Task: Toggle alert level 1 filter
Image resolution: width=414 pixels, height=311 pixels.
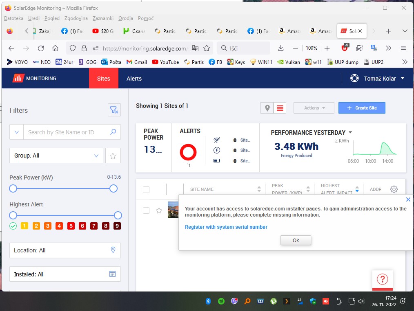Action: pyautogui.click(x=24, y=226)
